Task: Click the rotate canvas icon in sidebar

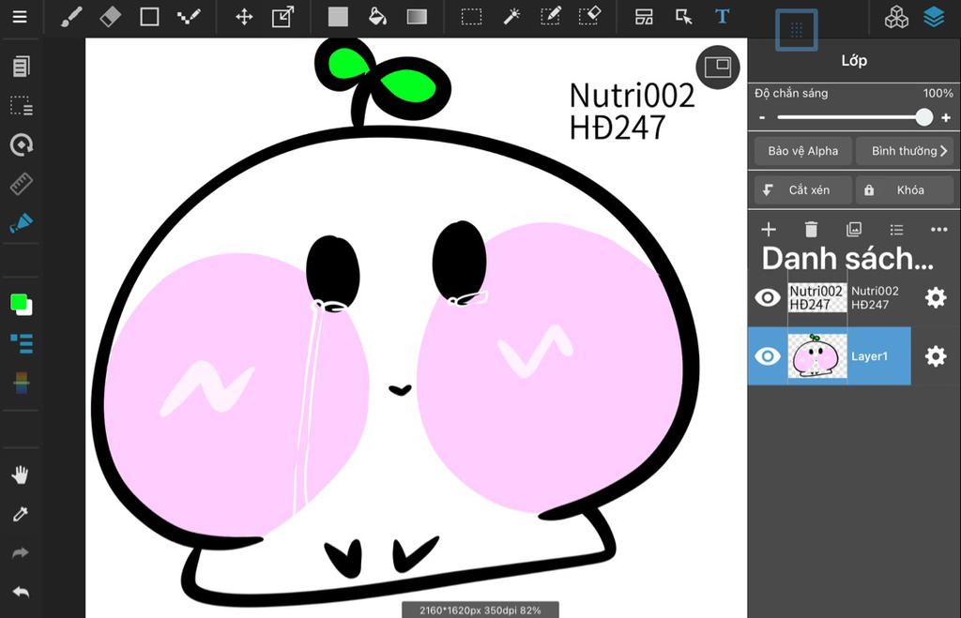Action: (21, 144)
